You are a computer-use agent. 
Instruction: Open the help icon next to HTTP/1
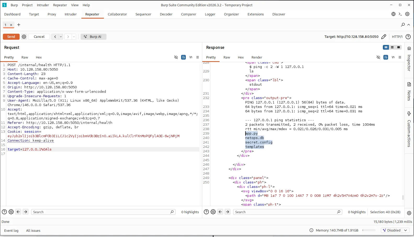tap(408, 37)
